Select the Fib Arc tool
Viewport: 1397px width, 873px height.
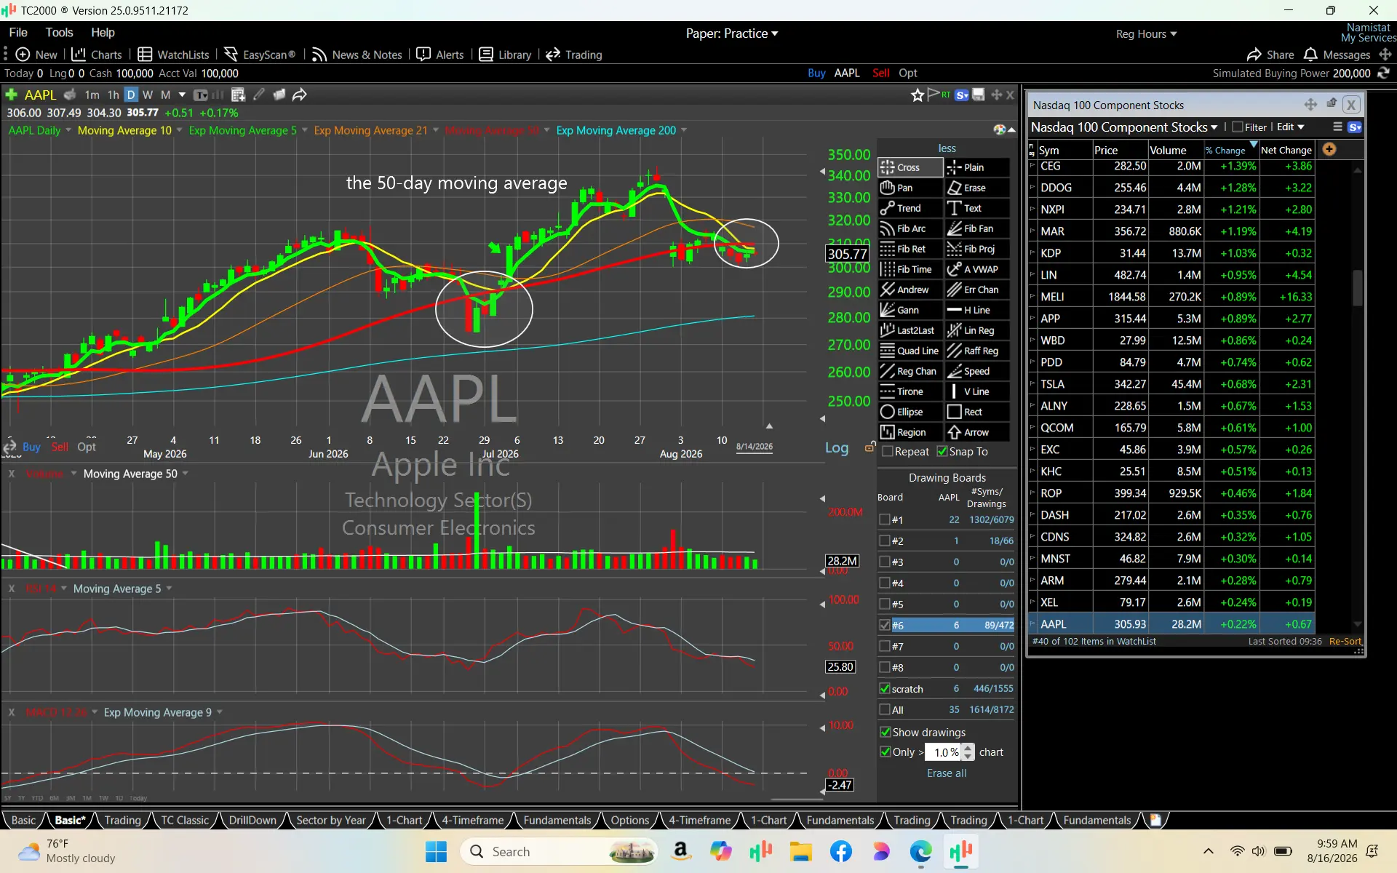910,228
